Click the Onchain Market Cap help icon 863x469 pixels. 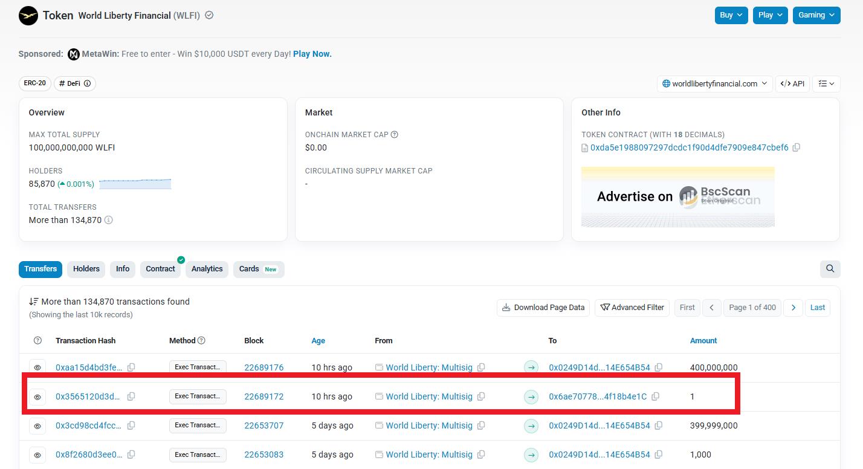click(x=395, y=135)
